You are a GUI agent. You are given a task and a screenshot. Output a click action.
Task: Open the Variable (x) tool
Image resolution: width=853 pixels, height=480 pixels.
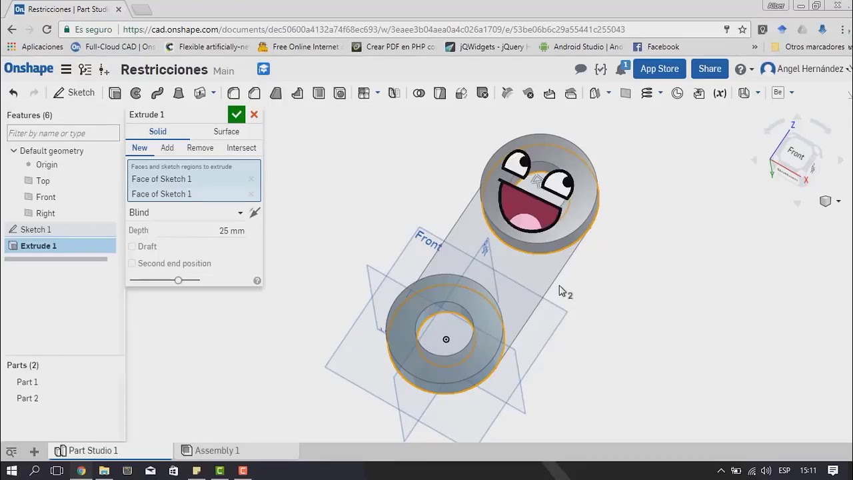coord(720,93)
